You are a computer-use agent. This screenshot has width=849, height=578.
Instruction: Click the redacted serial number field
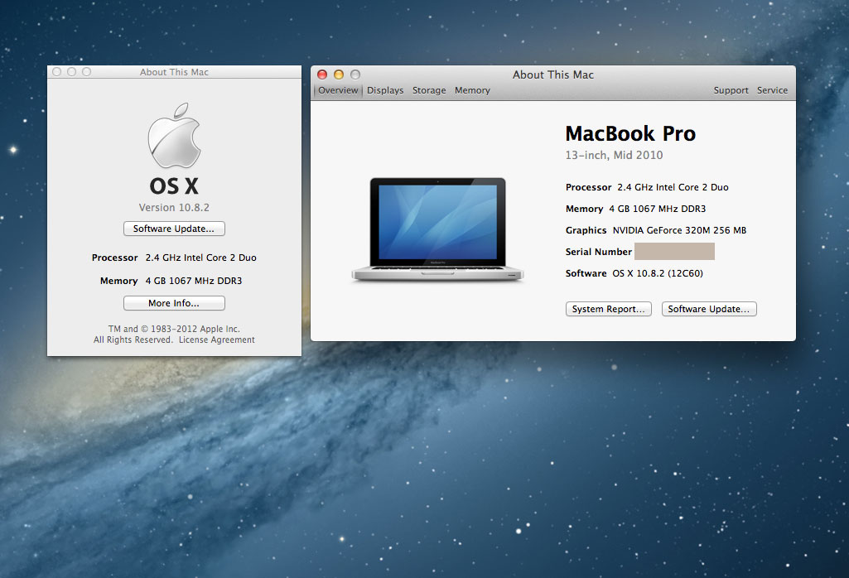[x=674, y=252]
